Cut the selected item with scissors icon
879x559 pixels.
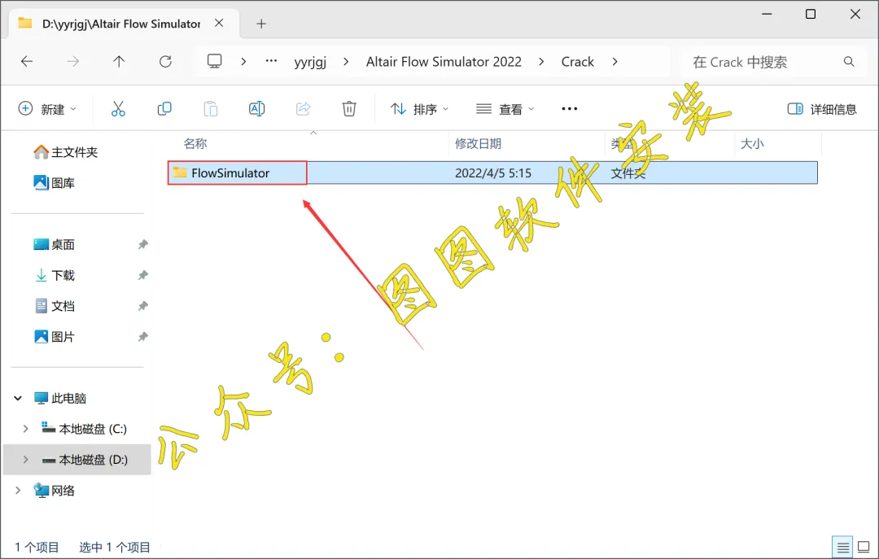click(x=118, y=109)
